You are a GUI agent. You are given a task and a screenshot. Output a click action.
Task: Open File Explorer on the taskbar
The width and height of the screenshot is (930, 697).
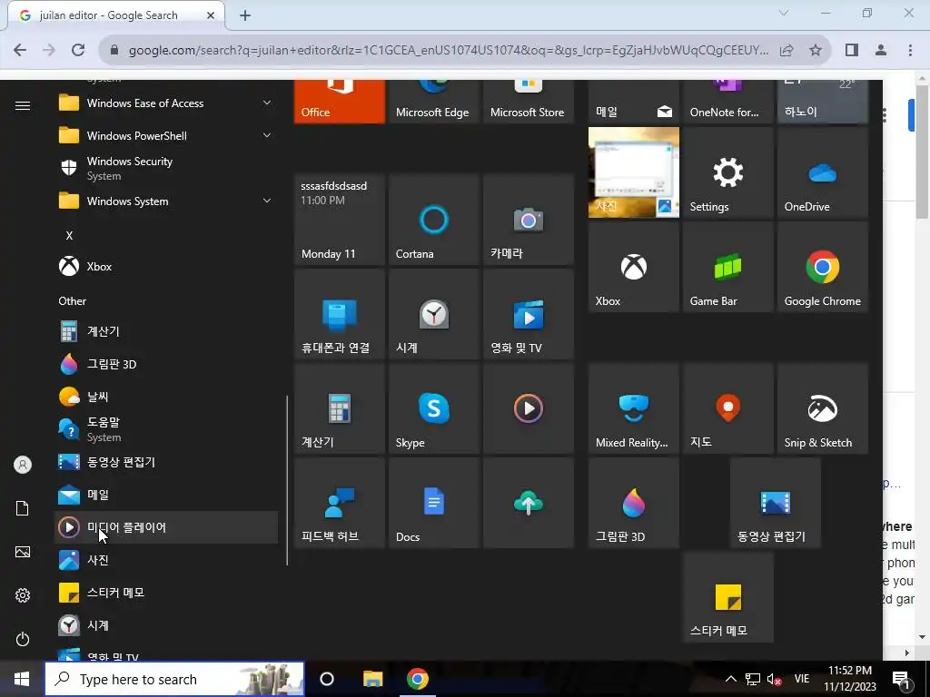372,679
